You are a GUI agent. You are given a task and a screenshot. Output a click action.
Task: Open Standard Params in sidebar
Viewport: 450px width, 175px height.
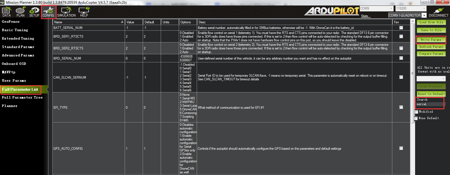click(18, 47)
